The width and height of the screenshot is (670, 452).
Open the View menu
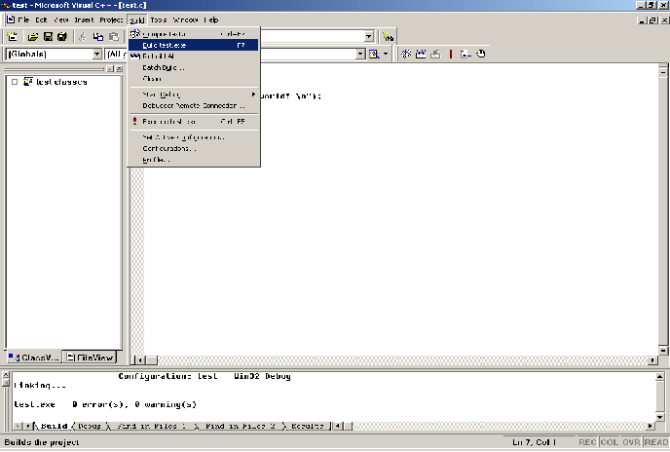point(61,19)
